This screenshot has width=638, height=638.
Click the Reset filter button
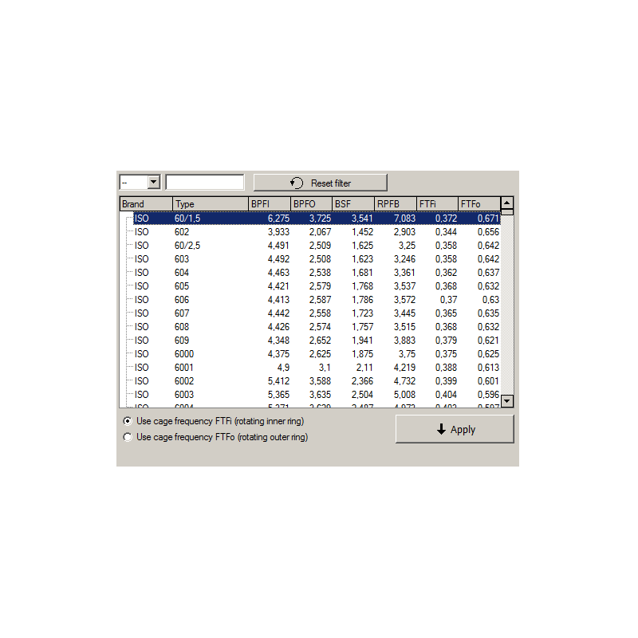pos(320,183)
